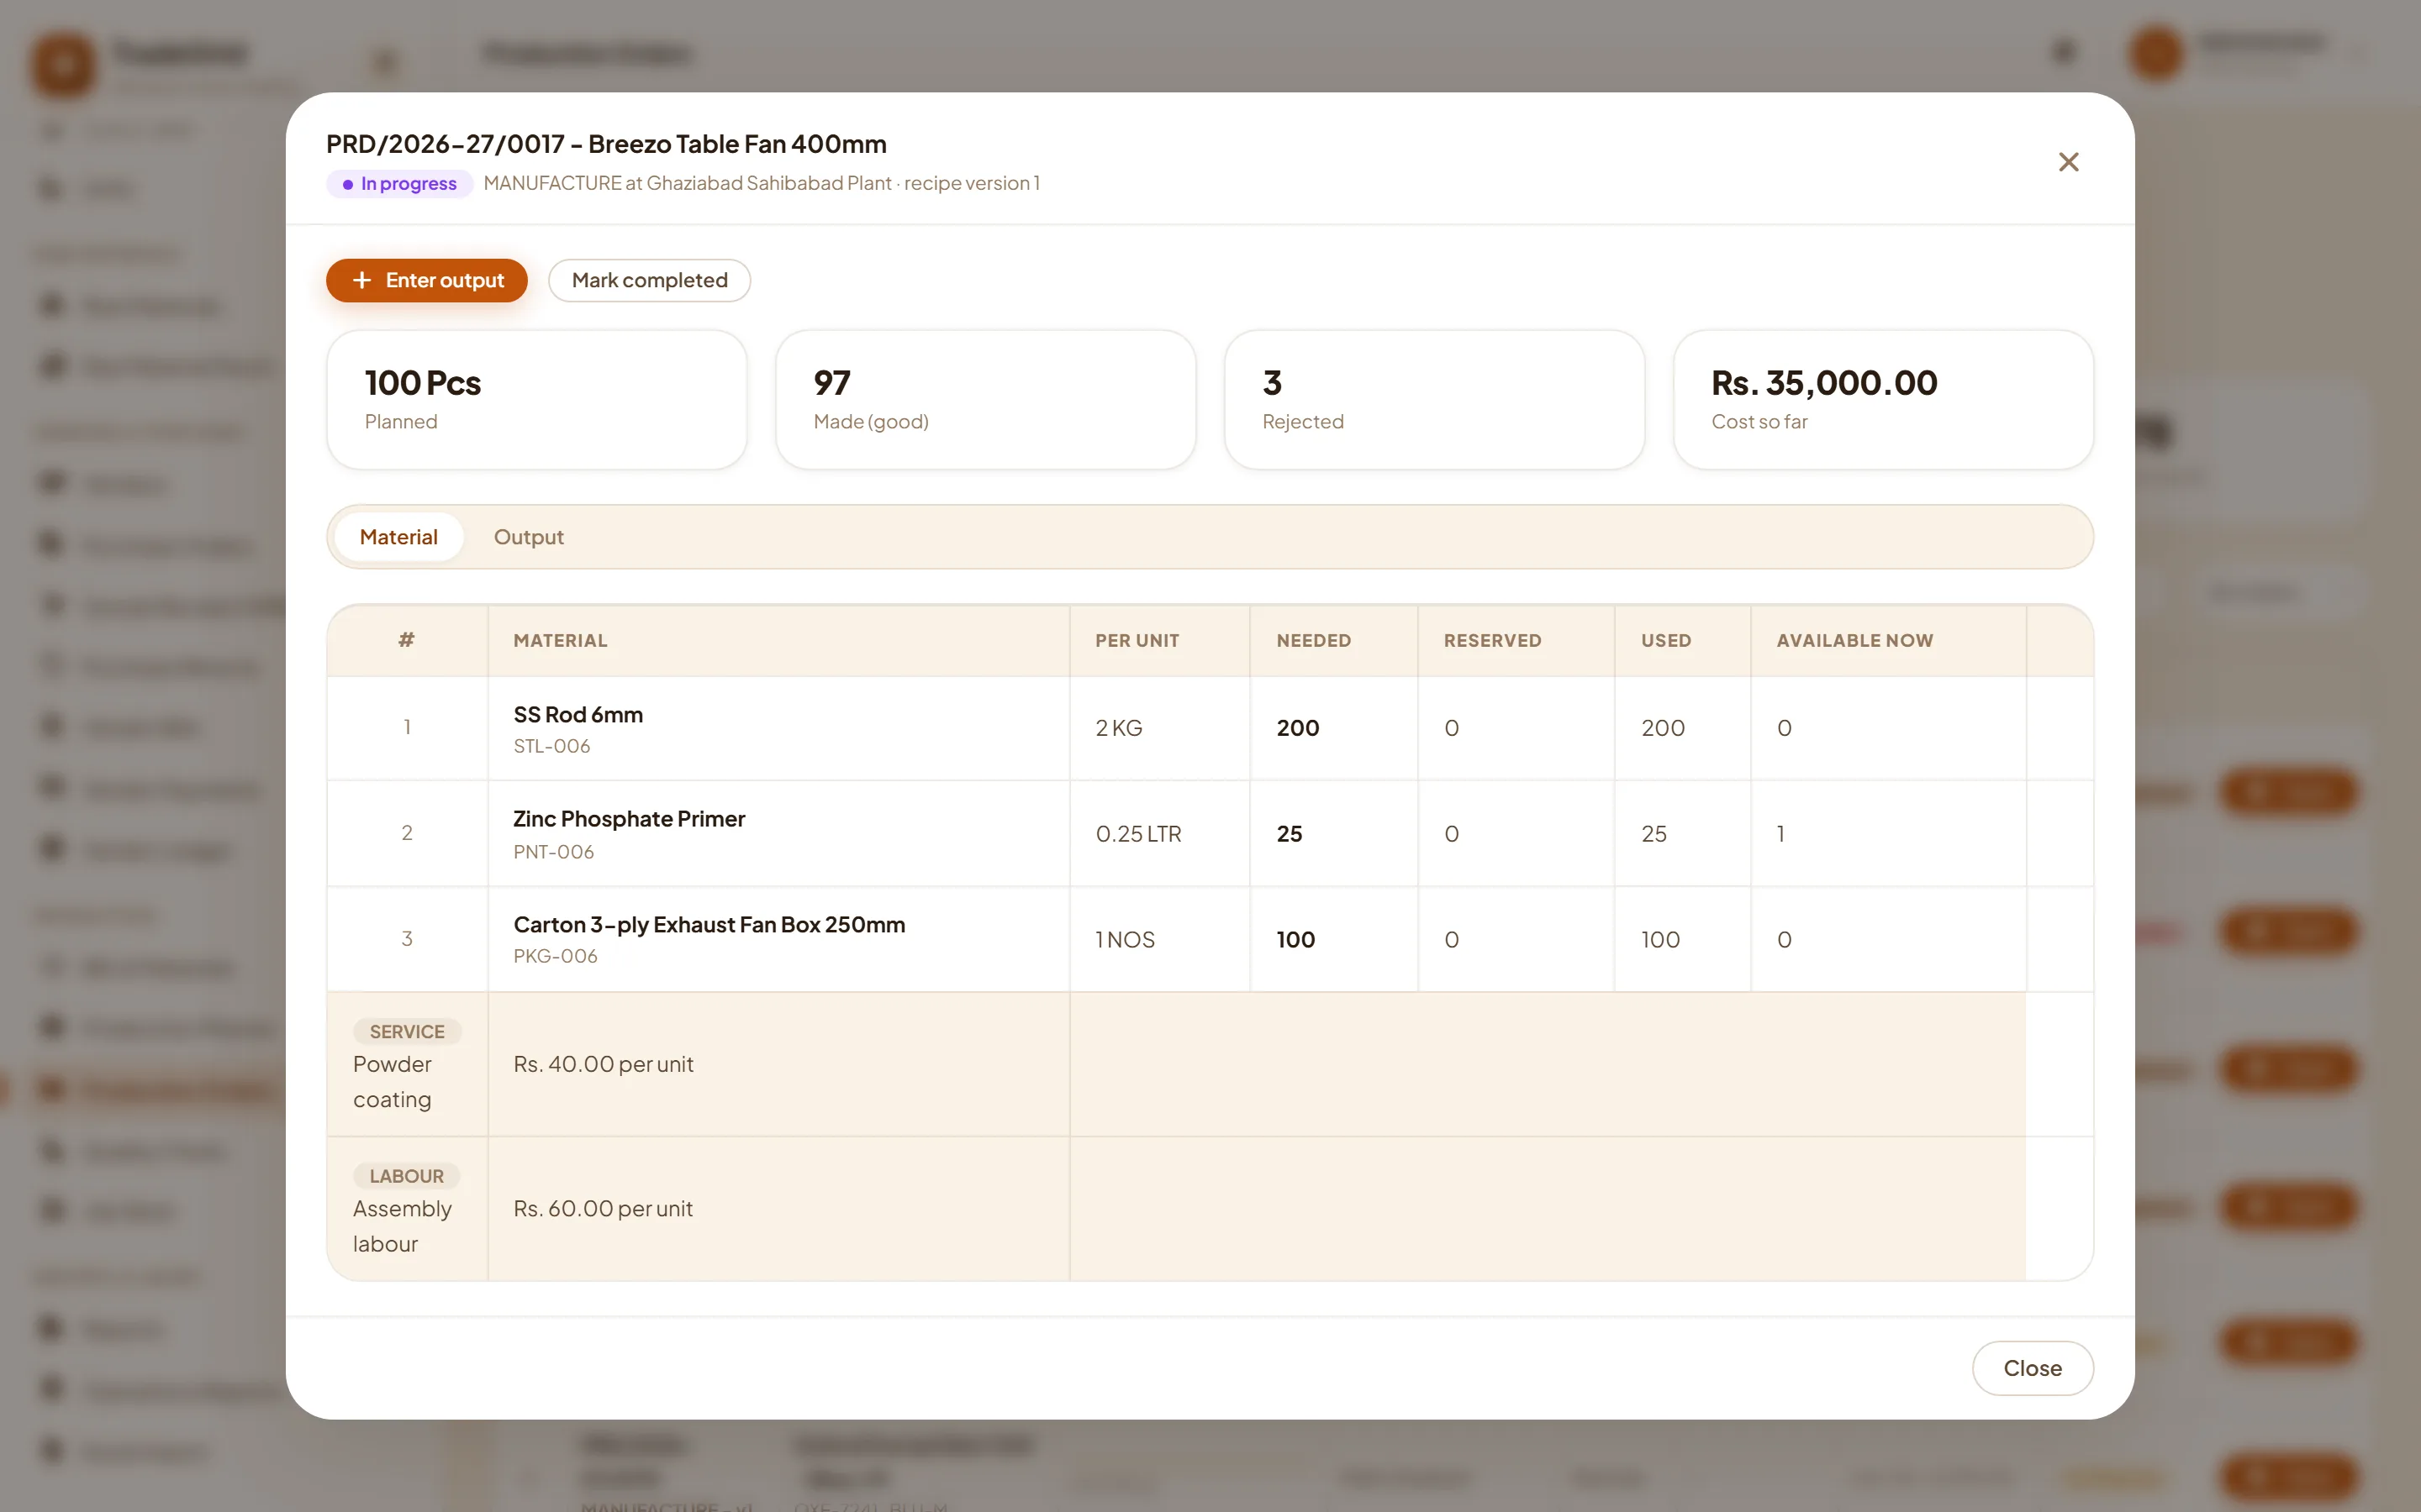Click the Close button at dialog bottom
Viewport: 2421px width, 1512px height.
point(2032,1368)
